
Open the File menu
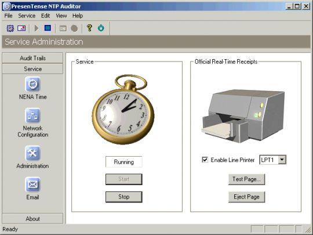tap(8, 16)
